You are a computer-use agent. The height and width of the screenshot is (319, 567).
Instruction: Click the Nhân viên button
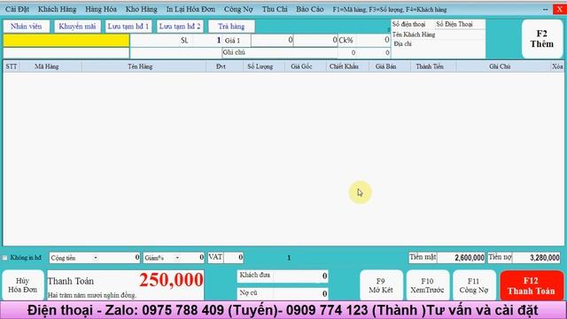pyautogui.click(x=27, y=27)
